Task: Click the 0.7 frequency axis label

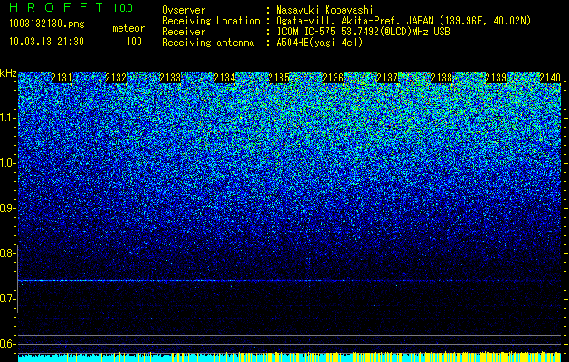Action: 6,299
